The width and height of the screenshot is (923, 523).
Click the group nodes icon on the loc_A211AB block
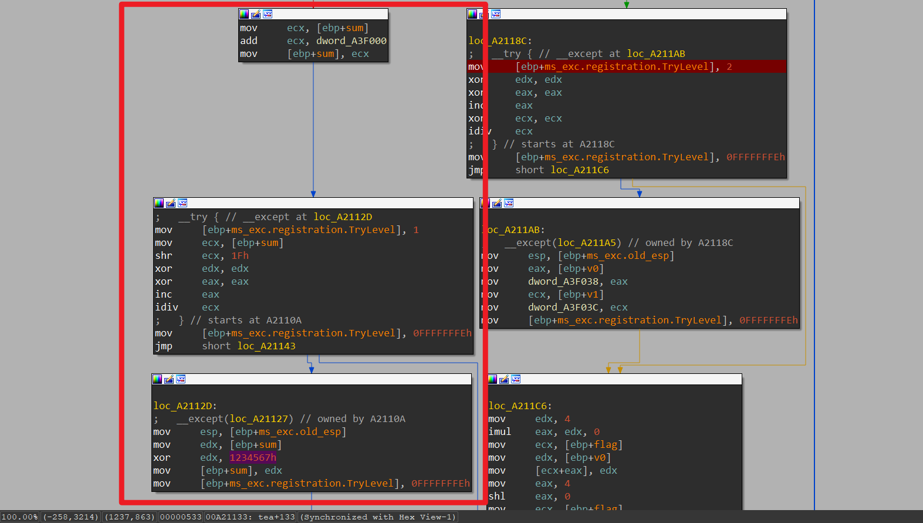click(509, 203)
